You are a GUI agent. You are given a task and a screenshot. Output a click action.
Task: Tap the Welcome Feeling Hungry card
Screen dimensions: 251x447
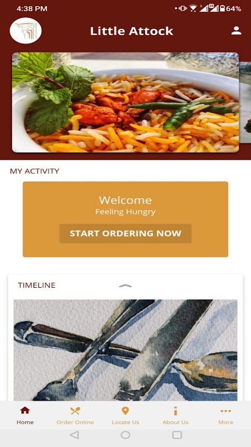tap(126, 219)
